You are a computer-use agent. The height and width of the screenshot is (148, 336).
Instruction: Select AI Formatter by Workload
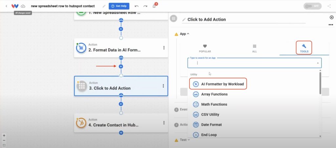point(218,84)
